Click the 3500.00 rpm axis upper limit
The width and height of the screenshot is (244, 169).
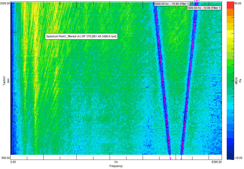[x=5, y=3]
